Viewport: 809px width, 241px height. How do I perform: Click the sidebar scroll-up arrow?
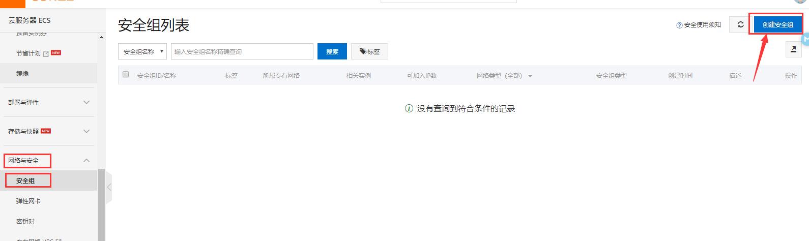101,37
